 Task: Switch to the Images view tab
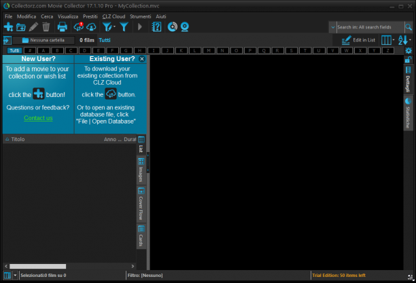point(141,170)
